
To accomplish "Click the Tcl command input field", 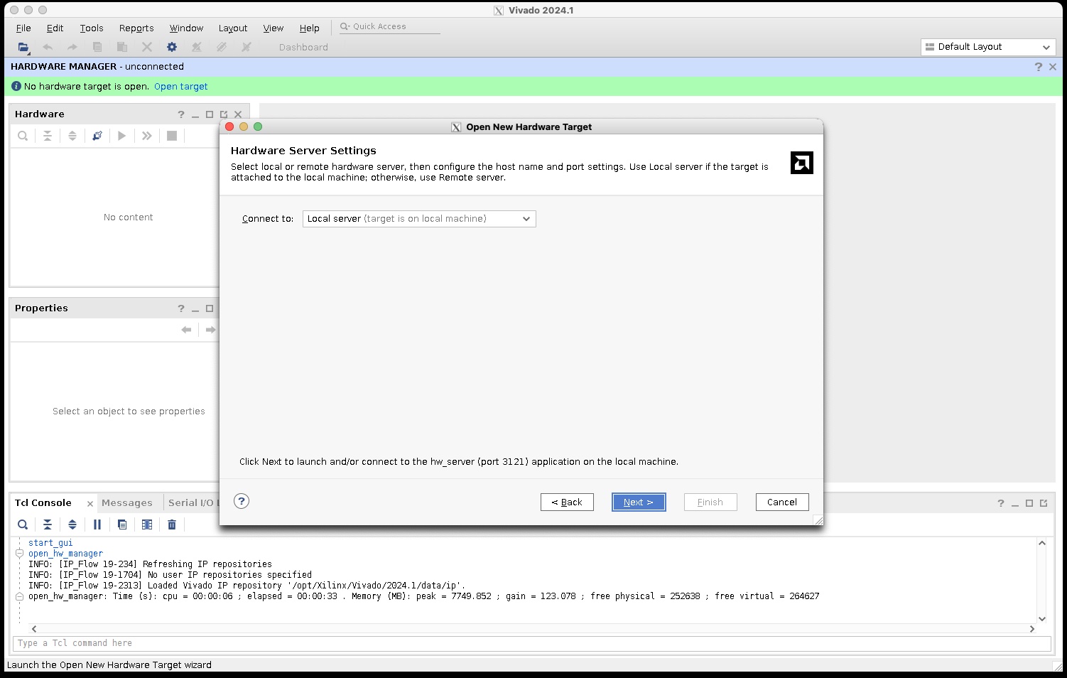I will click(532, 643).
